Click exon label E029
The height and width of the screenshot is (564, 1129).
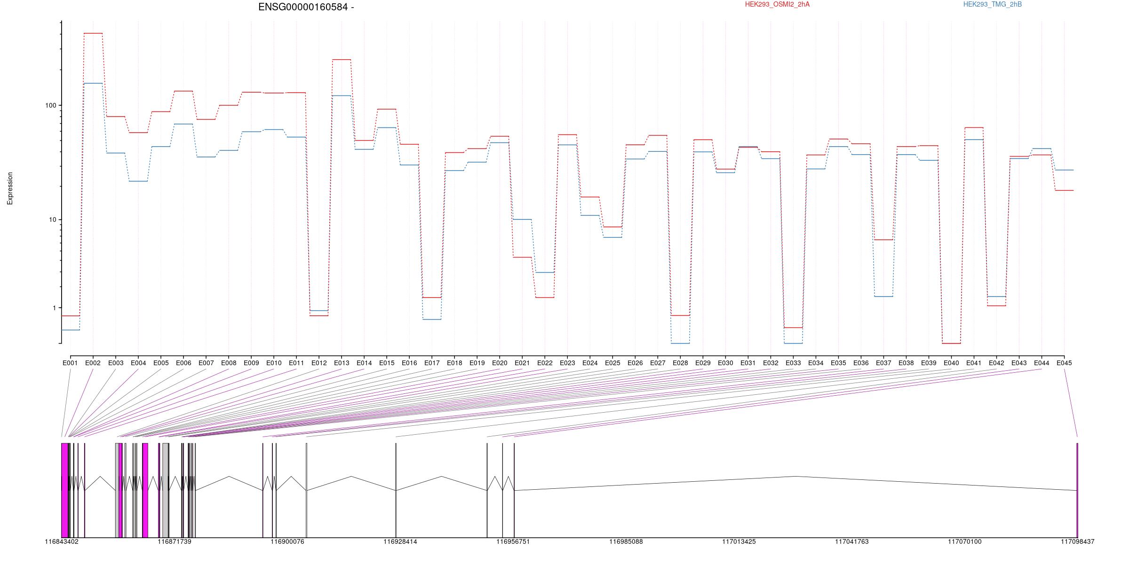[703, 363]
